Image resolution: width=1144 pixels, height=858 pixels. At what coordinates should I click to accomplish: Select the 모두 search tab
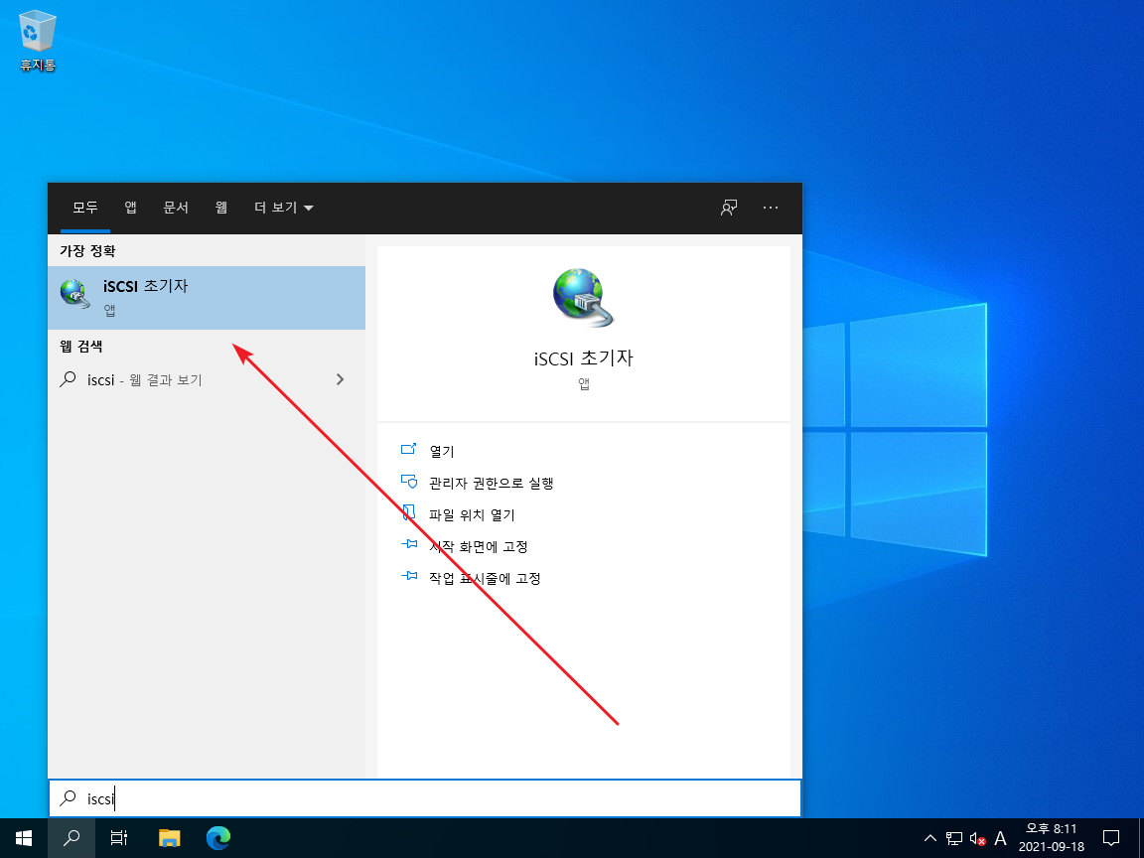coord(85,208)
